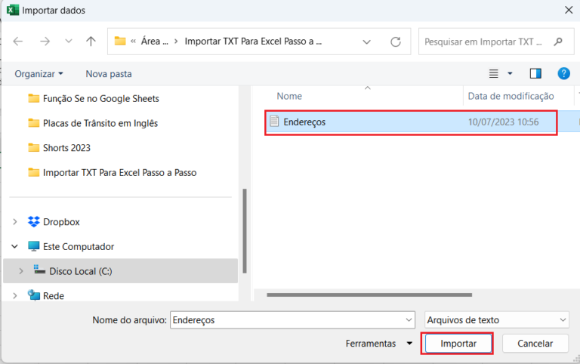Expand the address bar path dropdown
The height and width of the screenshot is (364, 580).
click(x=367, y=42)
